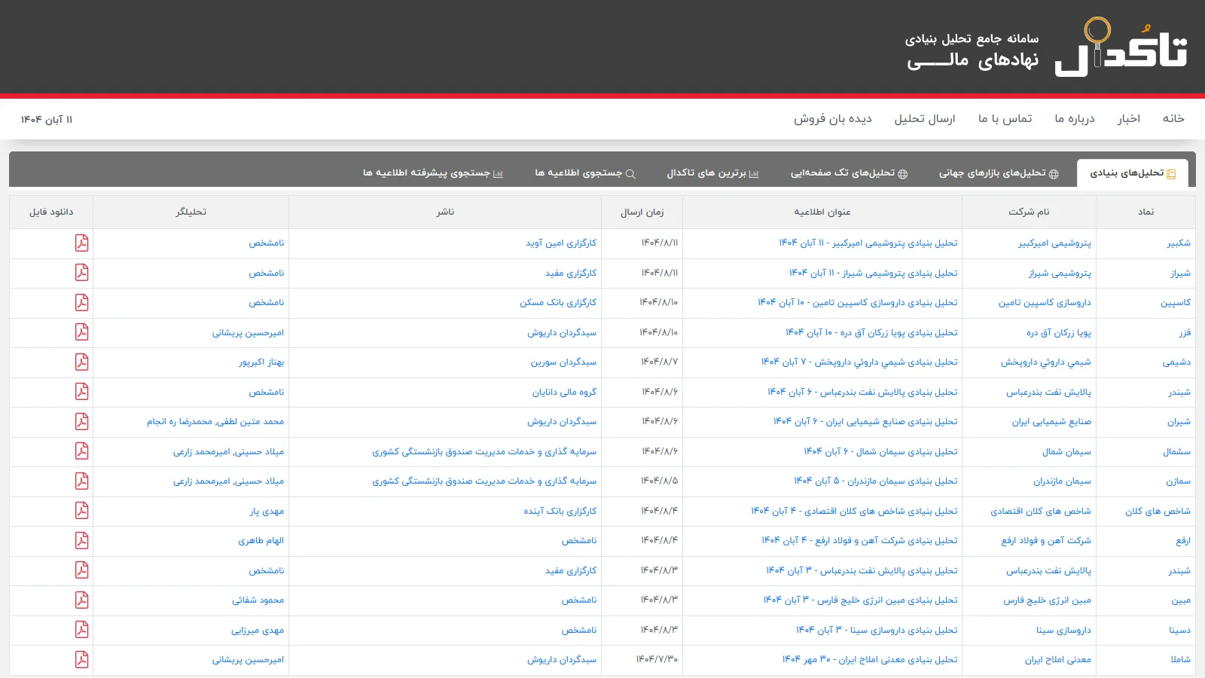Click ارسال تحلیل in navigation
The width and height of the screenshot is (1205, 678).
pos(924,119)
